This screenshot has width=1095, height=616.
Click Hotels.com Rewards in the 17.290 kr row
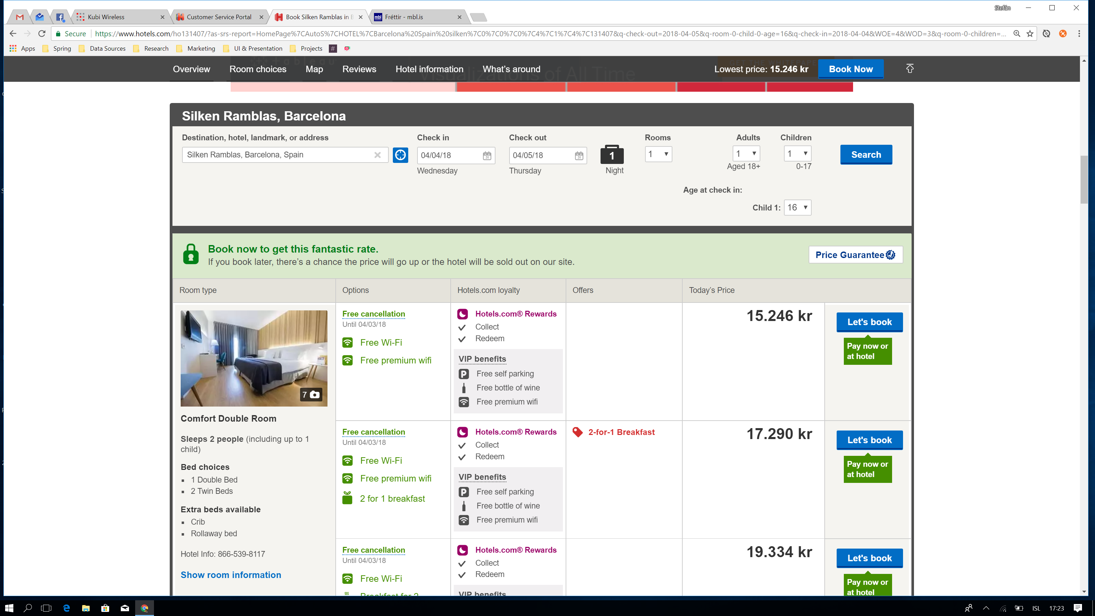[x=516, y=432]
